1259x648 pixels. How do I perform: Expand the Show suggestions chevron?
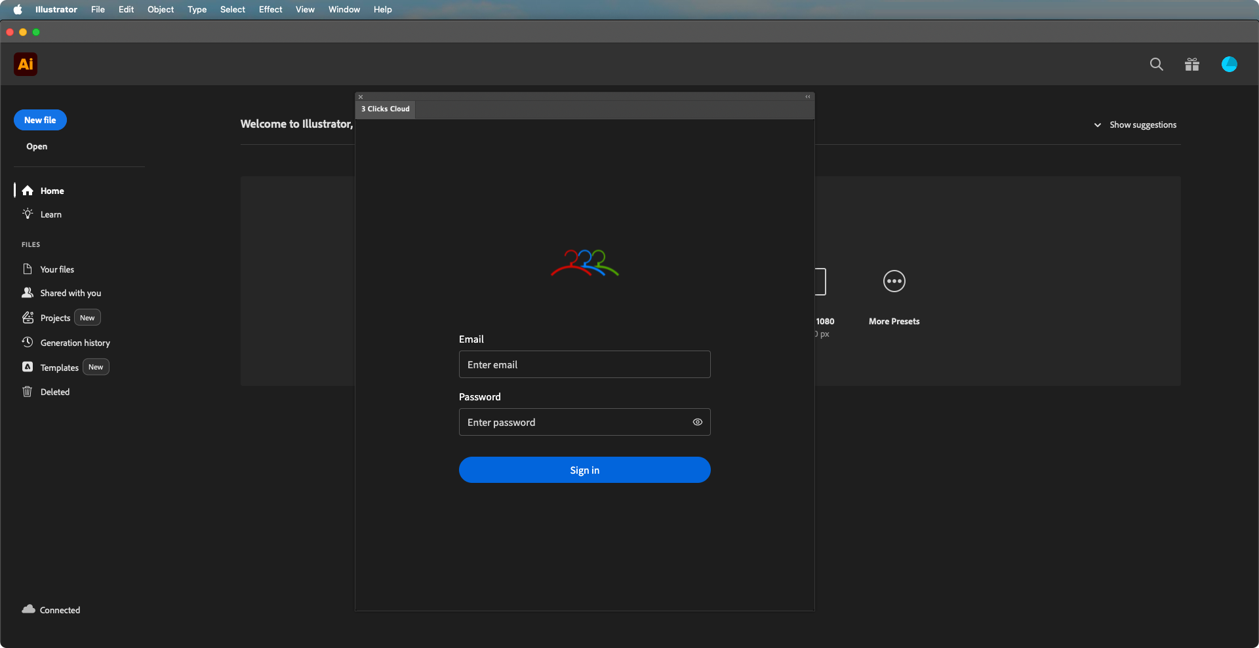pos(1097,125)
